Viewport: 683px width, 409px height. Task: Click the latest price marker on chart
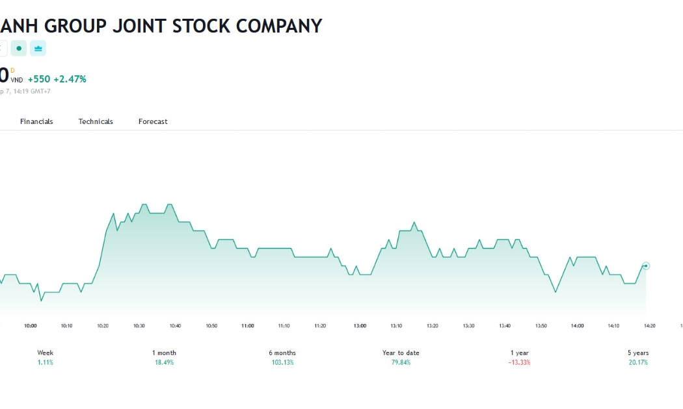(x=646, y=266)
